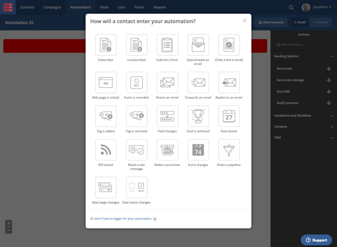Collapse the Sending Options section
337x247 pixels.
(332, 56)
